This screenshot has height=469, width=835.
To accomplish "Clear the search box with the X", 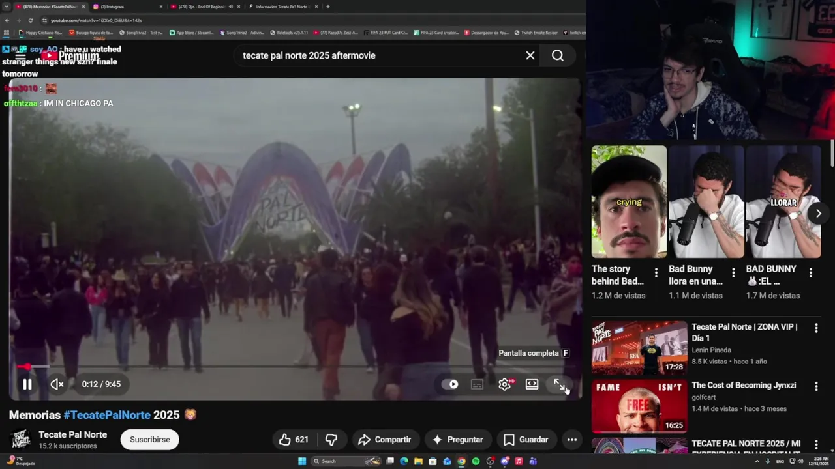I will [x=530, y=55].
